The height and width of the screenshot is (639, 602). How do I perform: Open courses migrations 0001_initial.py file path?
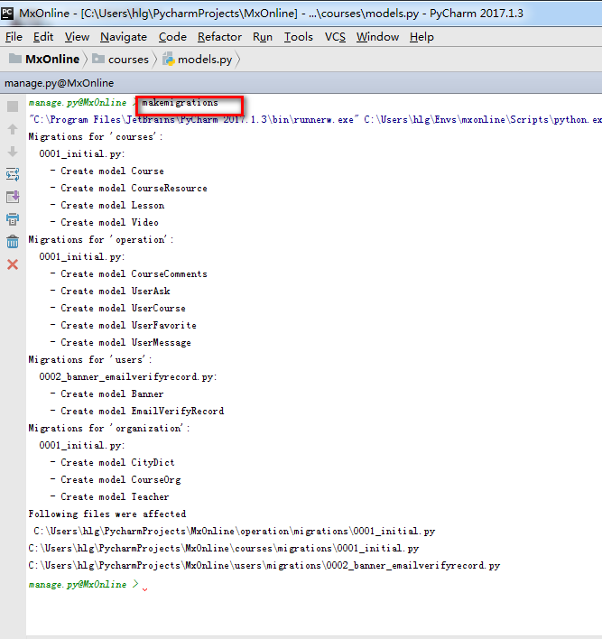coord(224,549)
